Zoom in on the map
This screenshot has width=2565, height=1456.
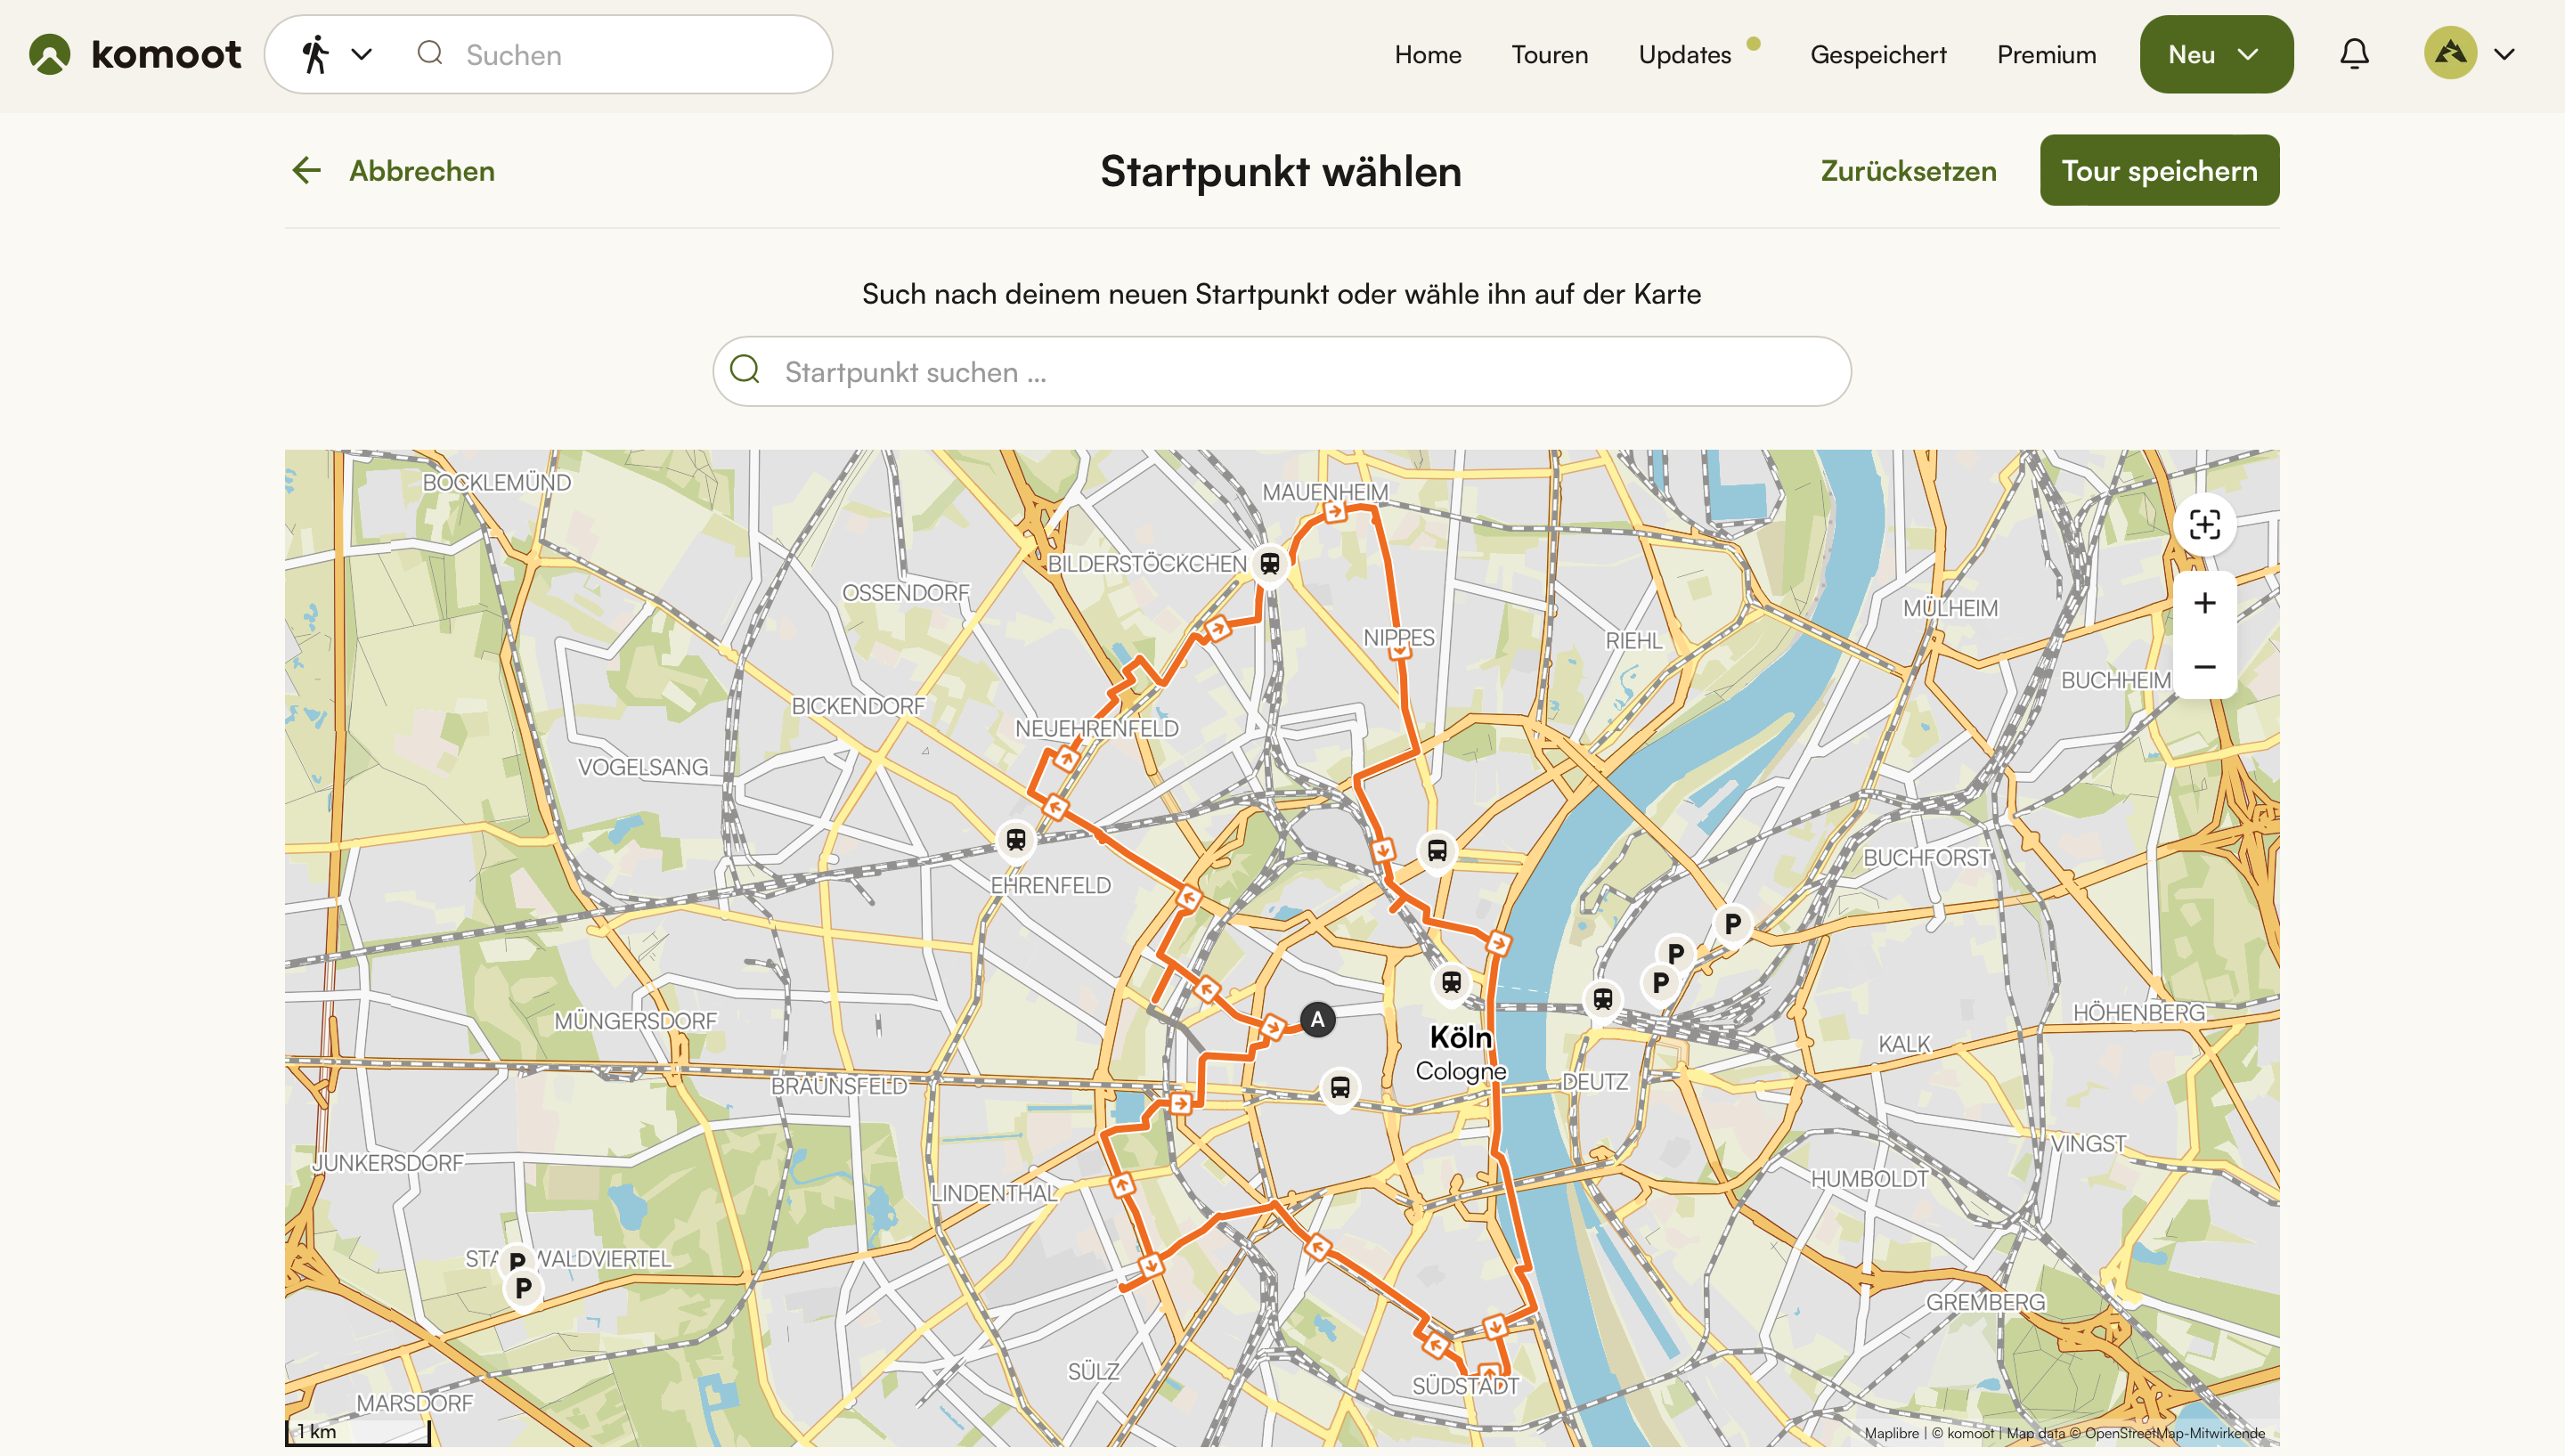[2204, 603]
